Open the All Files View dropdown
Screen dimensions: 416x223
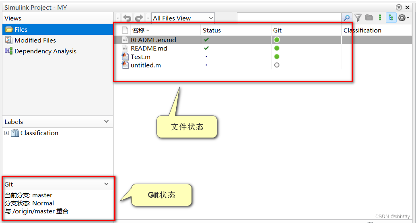183,18
